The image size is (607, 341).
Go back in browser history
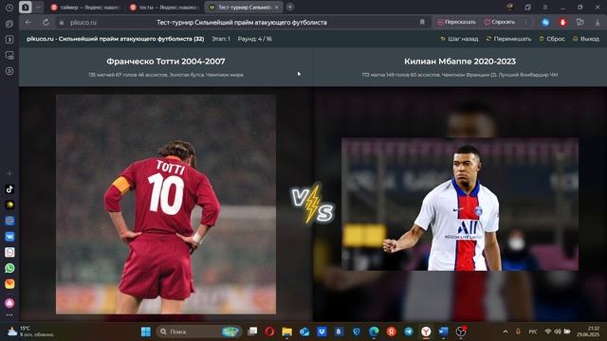click(x=28, y=23)
